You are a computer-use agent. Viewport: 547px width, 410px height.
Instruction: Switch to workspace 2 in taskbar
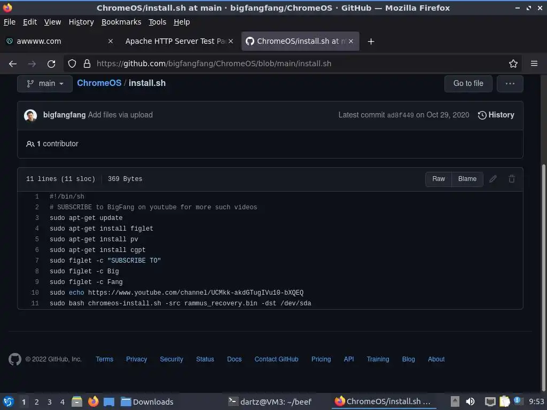37,401
